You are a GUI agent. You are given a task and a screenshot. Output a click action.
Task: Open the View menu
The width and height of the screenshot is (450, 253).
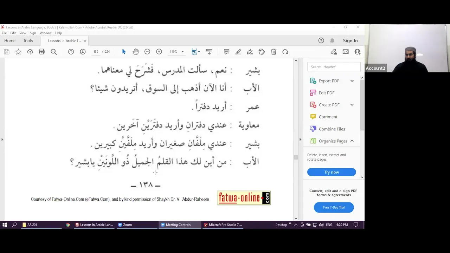22,33
